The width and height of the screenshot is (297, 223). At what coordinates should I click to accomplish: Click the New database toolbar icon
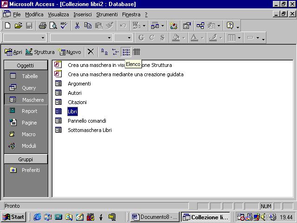point(8,26)
